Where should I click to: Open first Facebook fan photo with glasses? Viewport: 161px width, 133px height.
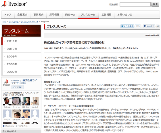click(7, 101)
